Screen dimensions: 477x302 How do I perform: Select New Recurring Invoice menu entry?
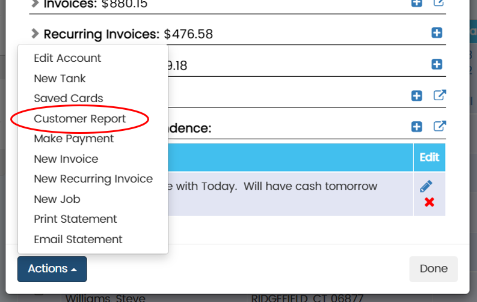tap(93, 179)
